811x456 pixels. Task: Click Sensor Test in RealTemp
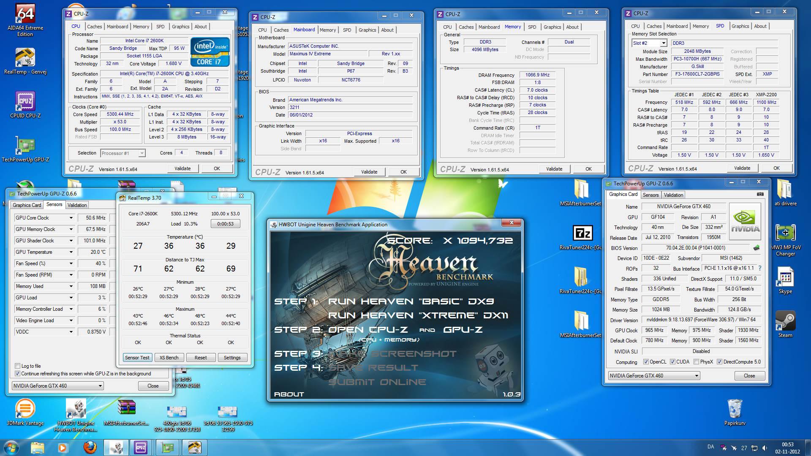(137, 358)
